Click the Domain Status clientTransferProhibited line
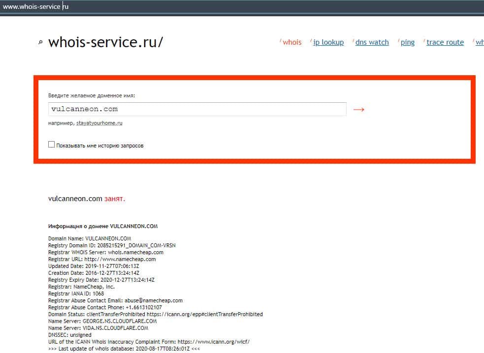This screenshot has width=484, height=353. (x=156, y=314)
